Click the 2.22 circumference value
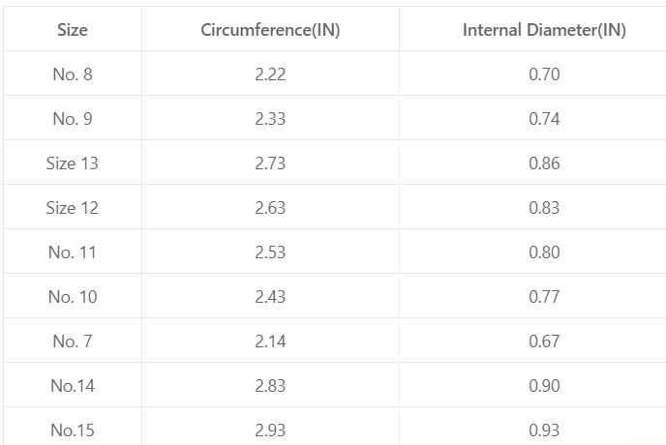This screenshot has height=445, width=666. point(270,74)
